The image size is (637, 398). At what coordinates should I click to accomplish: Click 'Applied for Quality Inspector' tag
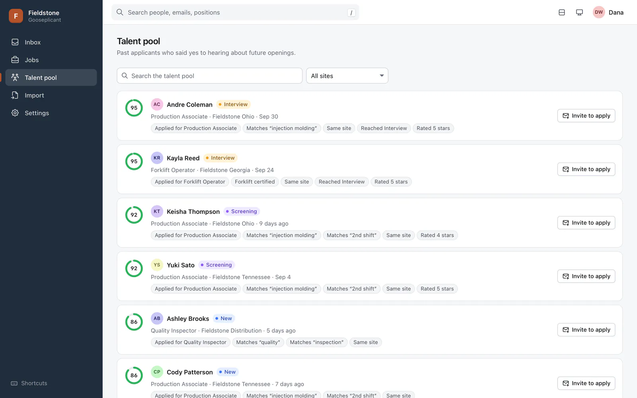click(191, 342)
